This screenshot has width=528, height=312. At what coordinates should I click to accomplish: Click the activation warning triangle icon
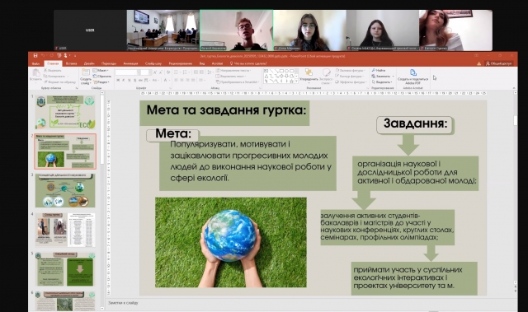pyautogui.click(x=478, y=63)
